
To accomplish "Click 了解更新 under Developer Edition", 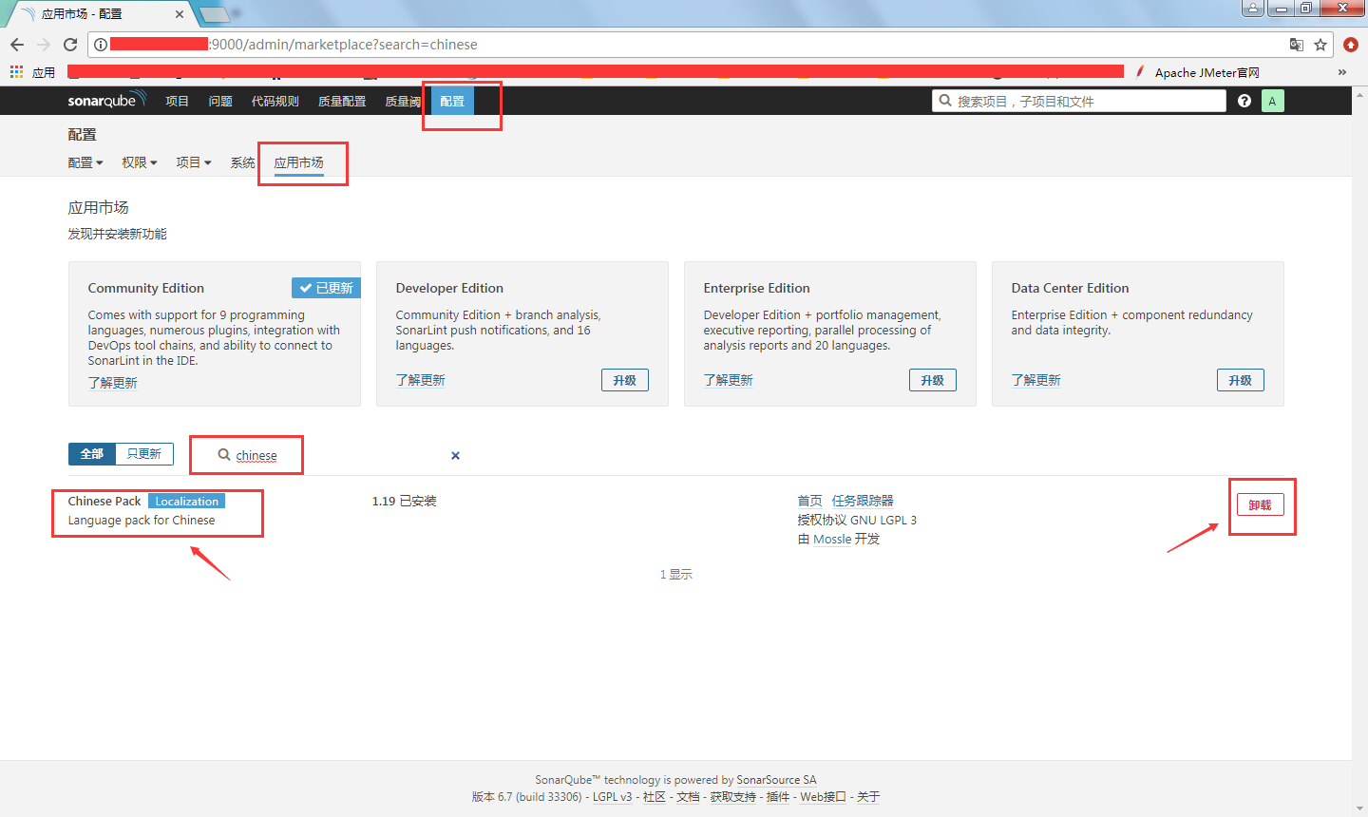I will pyautogui.click(x=421, y=380).
